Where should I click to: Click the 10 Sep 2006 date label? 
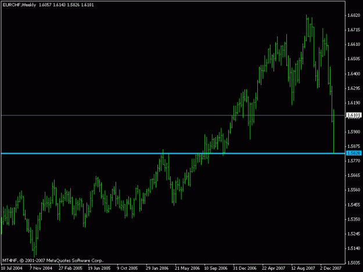(215, 269)
